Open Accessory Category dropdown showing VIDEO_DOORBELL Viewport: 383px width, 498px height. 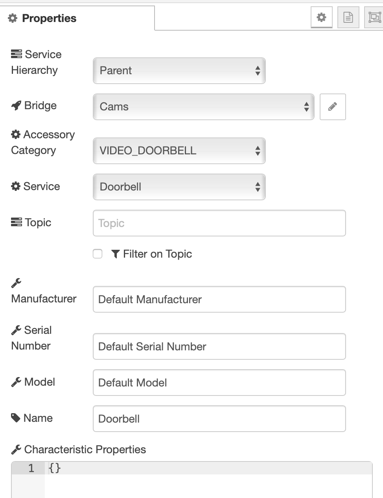(x=179, y=151)
